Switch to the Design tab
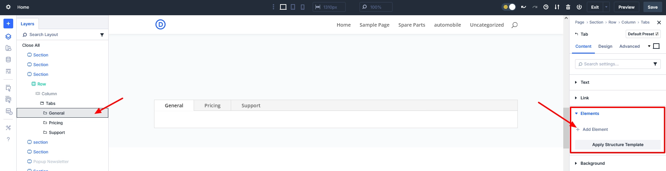 tap(605, 46)
